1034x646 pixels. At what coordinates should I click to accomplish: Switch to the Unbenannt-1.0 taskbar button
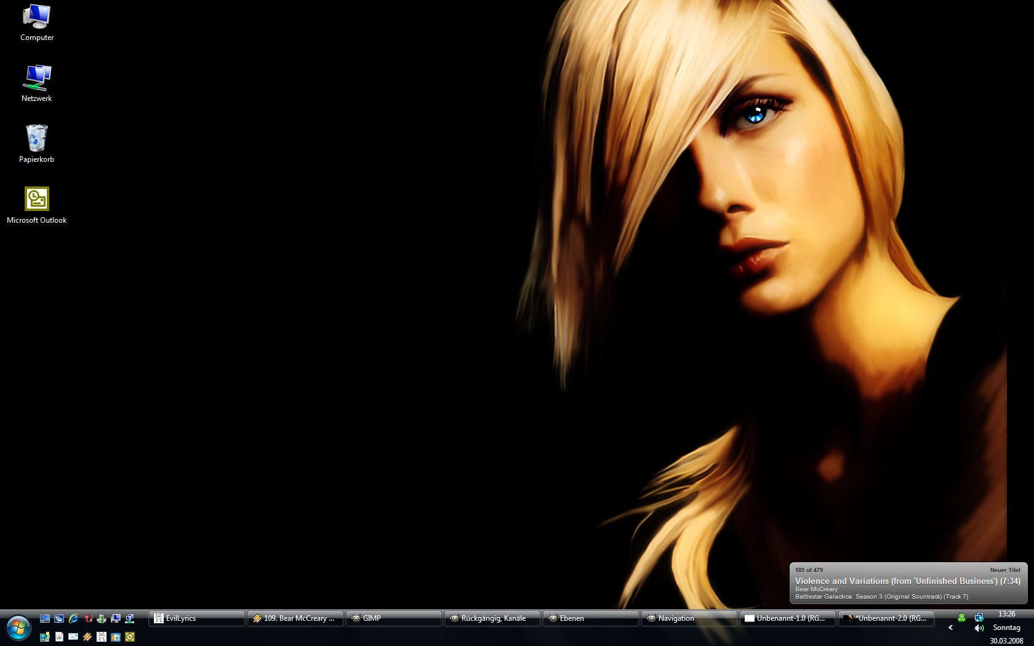[787, 618]
